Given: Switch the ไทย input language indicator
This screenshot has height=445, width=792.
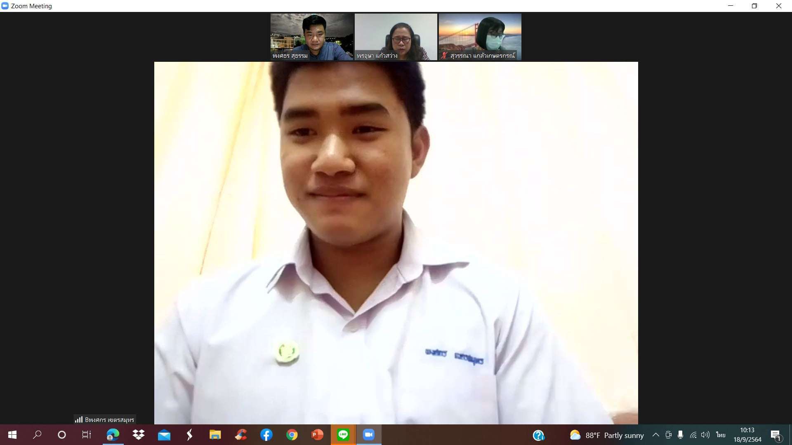Looking at the screenshot, I should [x=720, y=435].
